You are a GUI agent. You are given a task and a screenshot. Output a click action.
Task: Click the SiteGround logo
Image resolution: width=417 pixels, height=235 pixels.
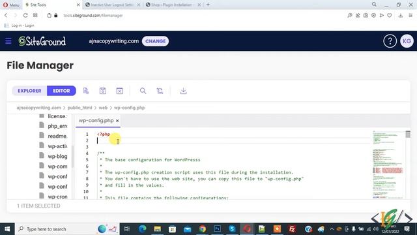42,41
